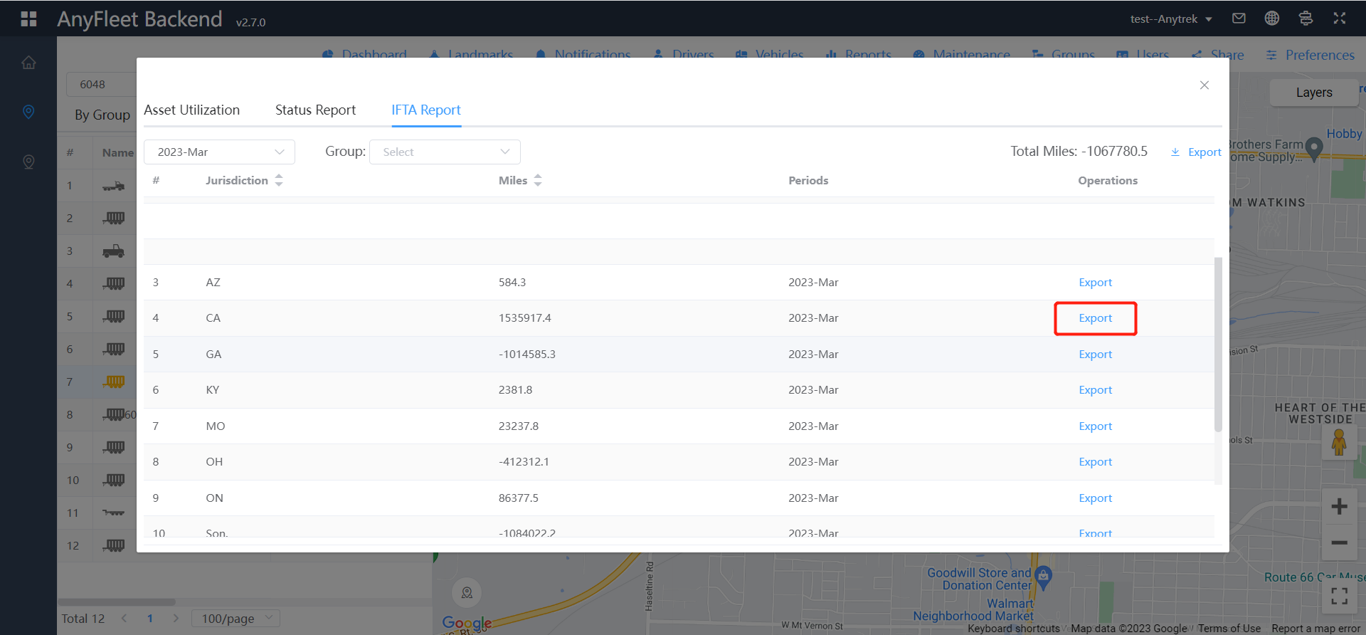Open the test--Anytrek account dropdown
1366x635 pixels.
[1170, 19]
